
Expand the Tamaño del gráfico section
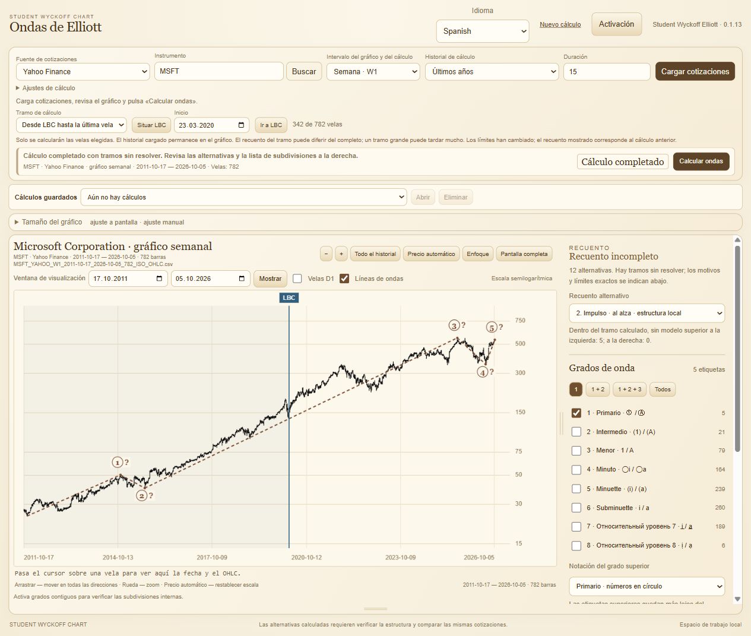click(x=49, y=222)
